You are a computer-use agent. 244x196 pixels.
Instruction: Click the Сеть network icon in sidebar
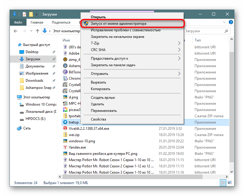(19, 128)
